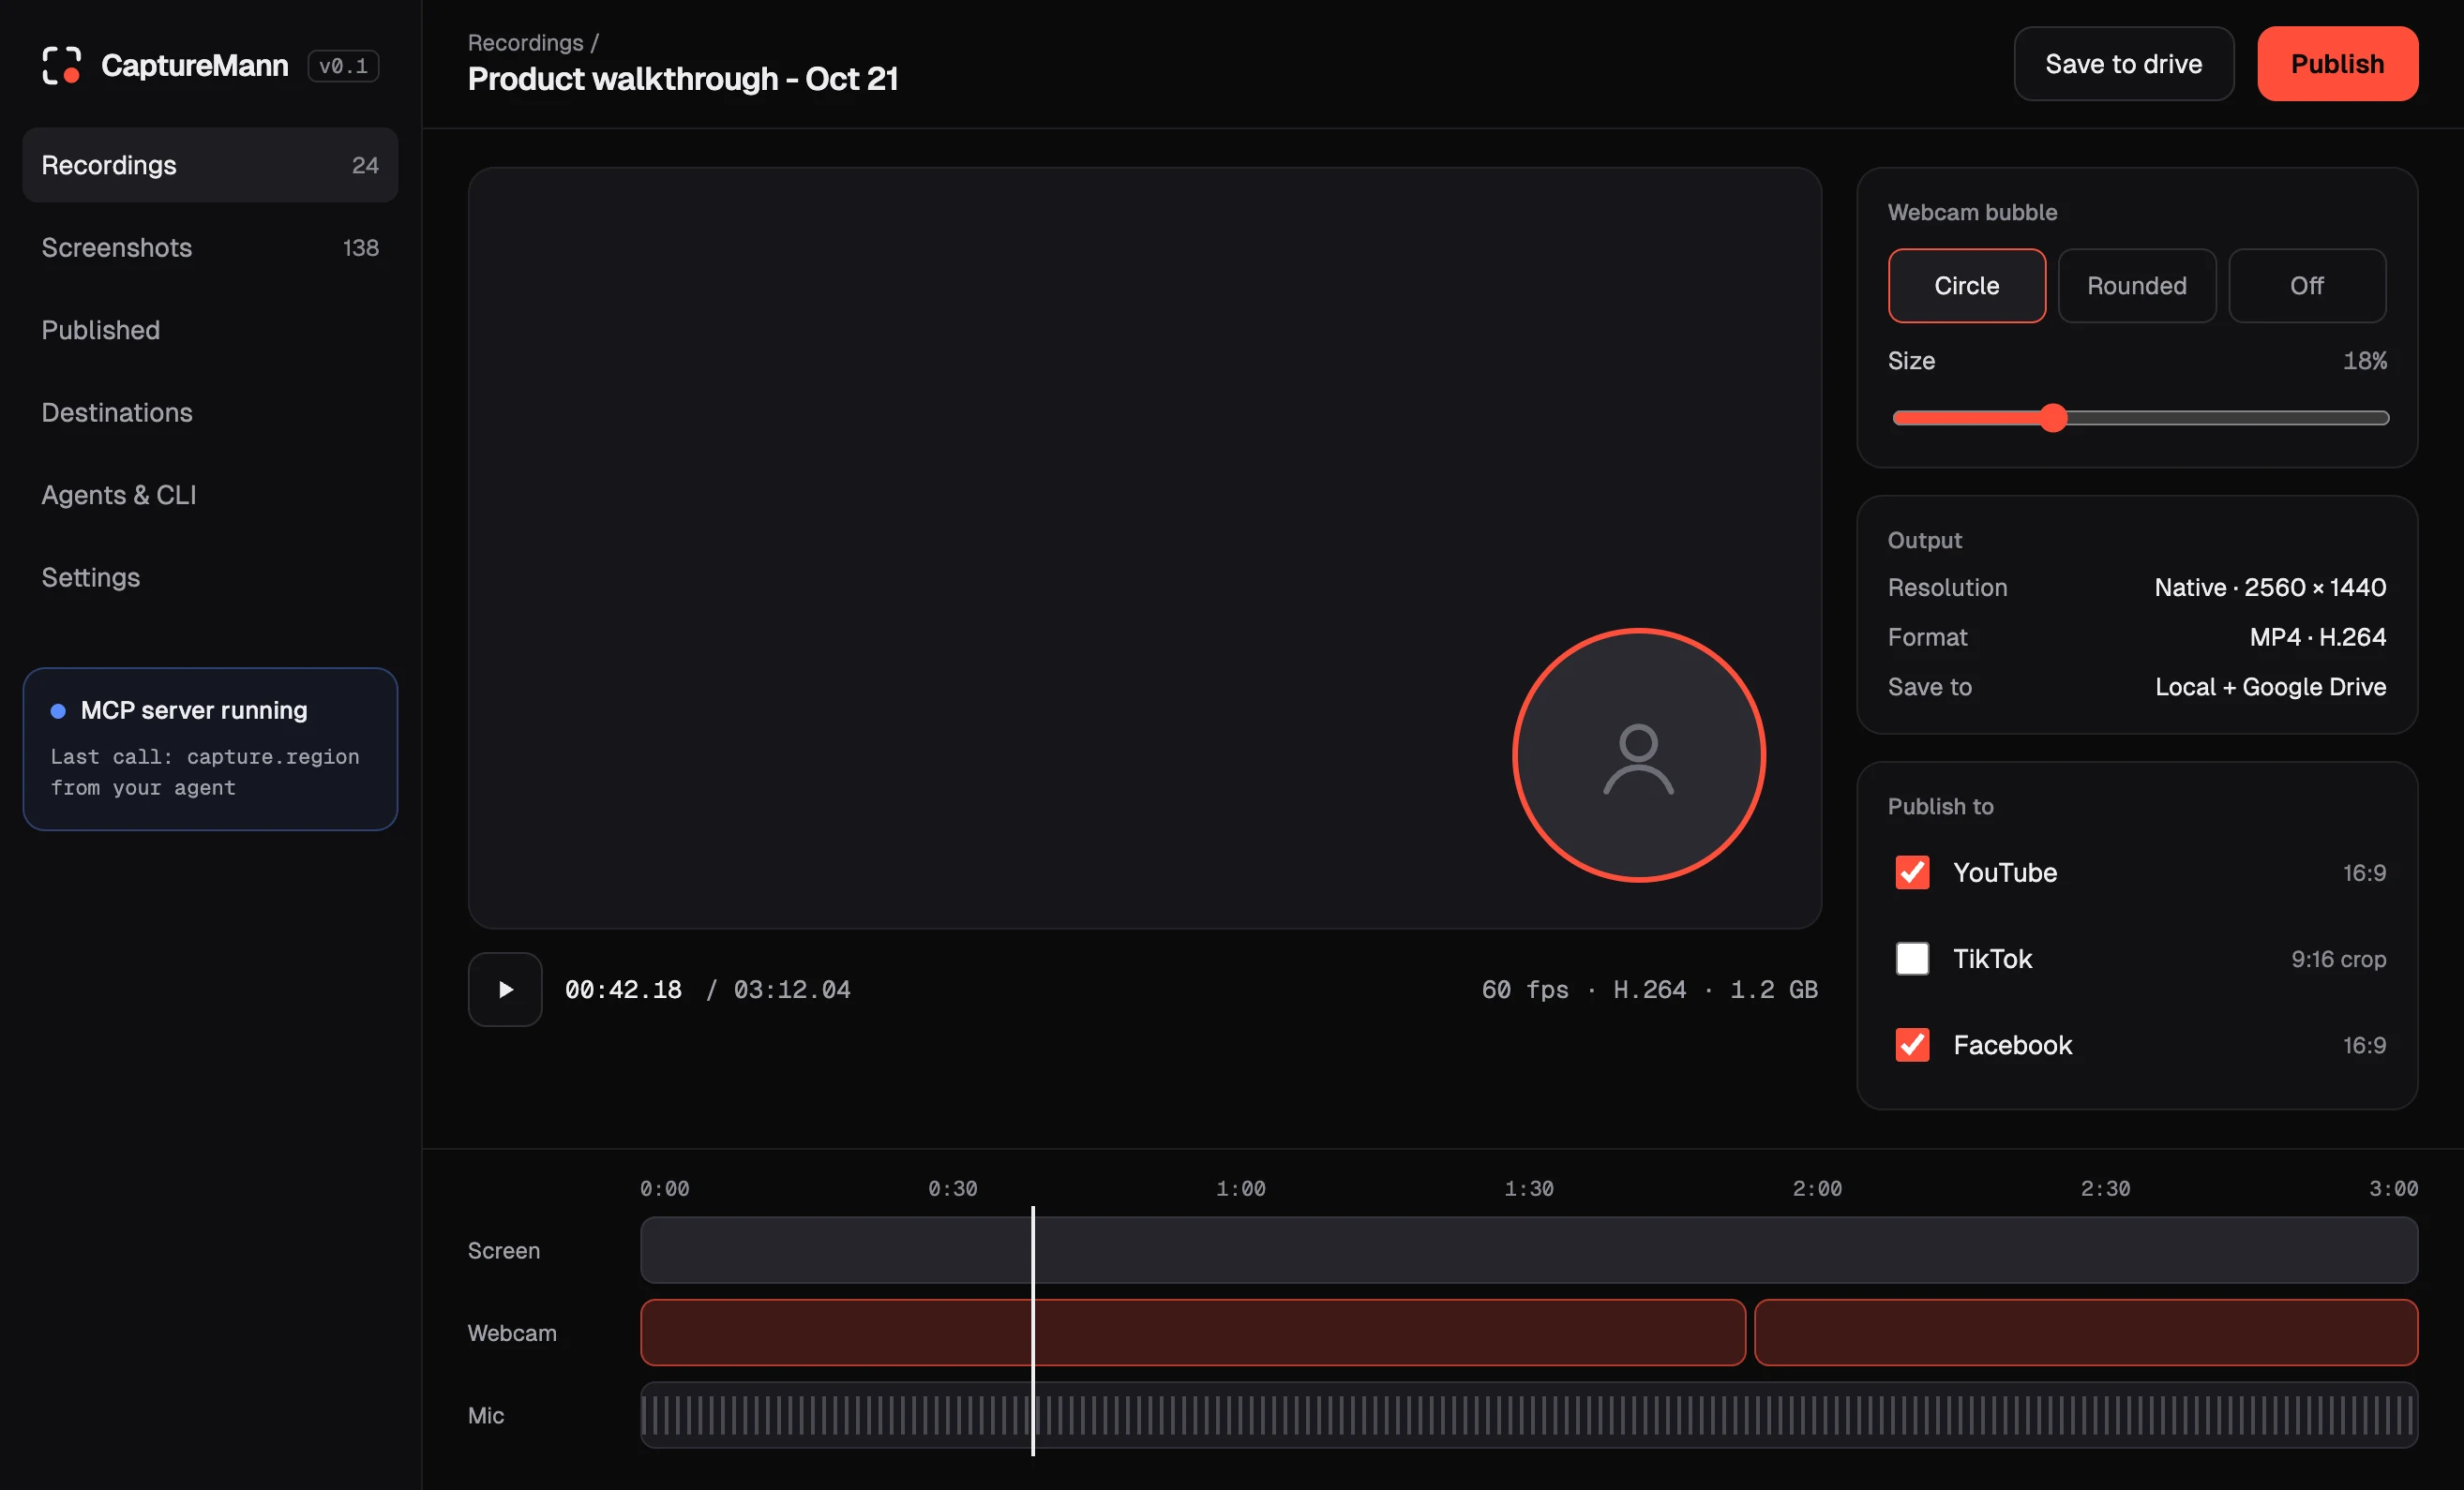The height and width of the screenshot is (1490, 2464).
Task: Click the v0.1 version badge
Action: tap(343, 66)
